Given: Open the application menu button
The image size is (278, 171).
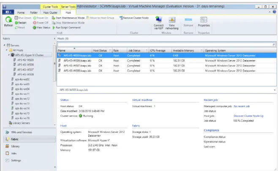Looking at the screenshot, I should [x=8, y=12].
